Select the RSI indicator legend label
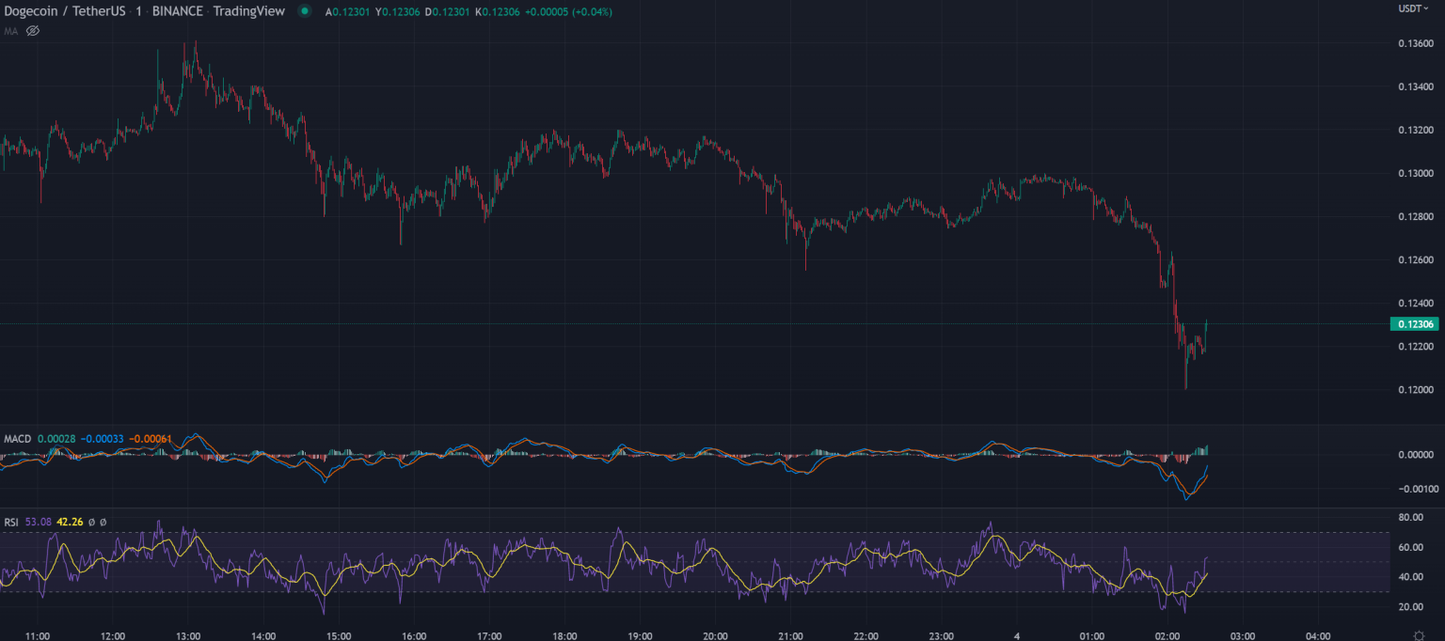The image size is (1445, 641). [11, 522]
